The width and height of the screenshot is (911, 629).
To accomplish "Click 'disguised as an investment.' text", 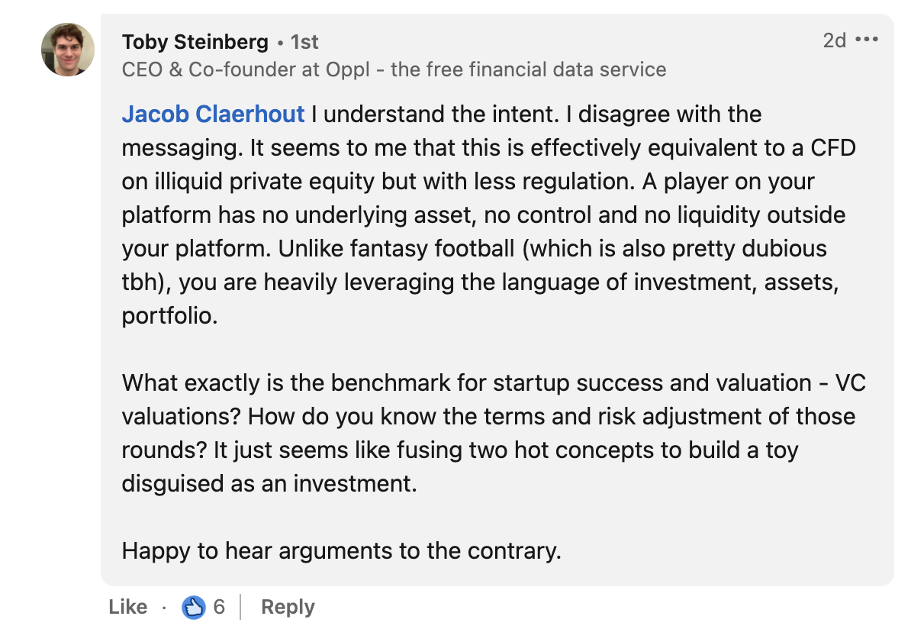I will click(x=269, y=484).
